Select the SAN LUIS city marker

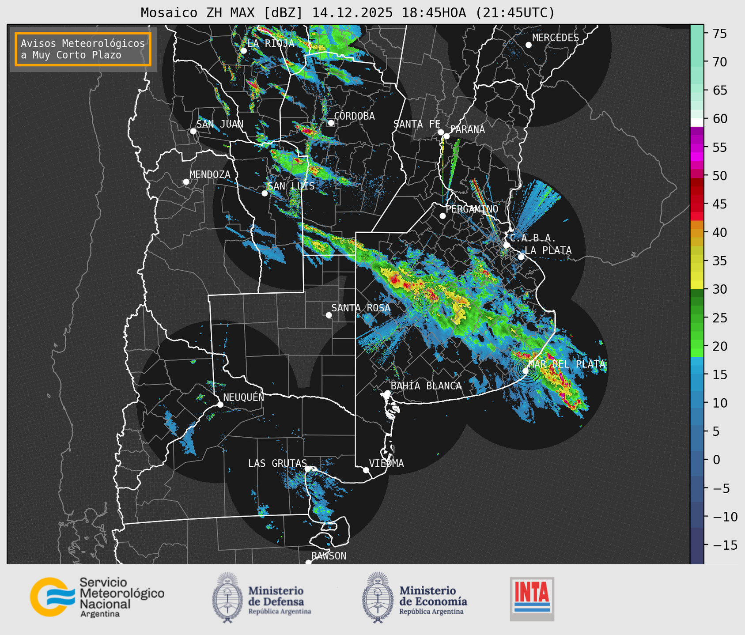265,193
